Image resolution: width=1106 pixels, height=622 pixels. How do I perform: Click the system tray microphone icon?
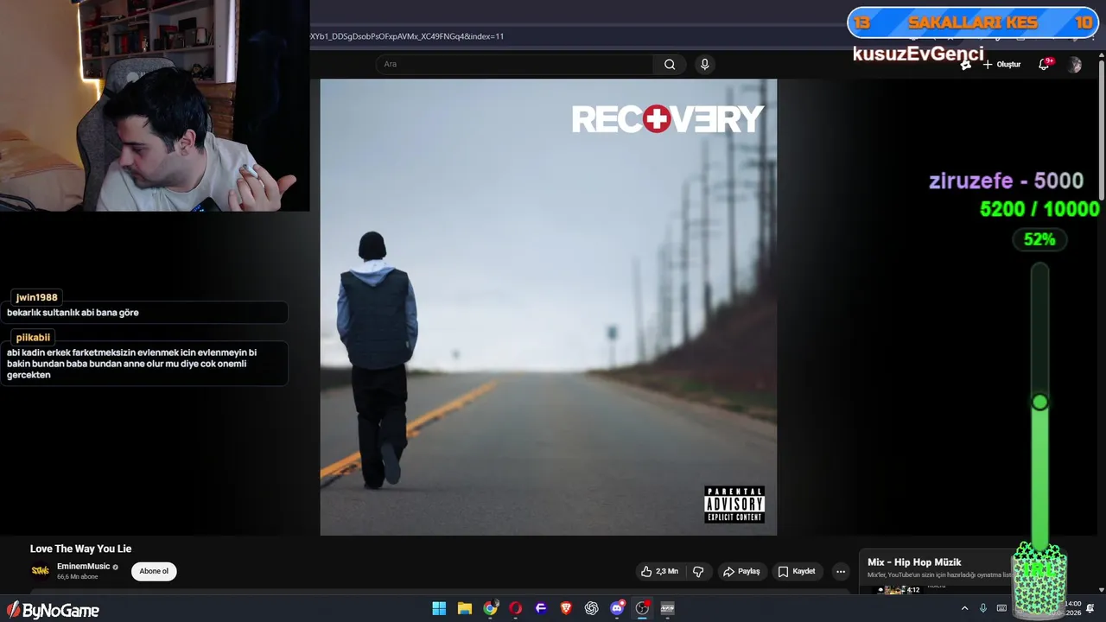[983, 608]
